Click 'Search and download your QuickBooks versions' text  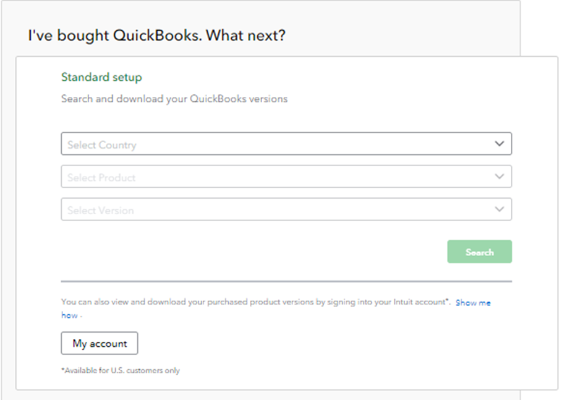pos(174,99)
